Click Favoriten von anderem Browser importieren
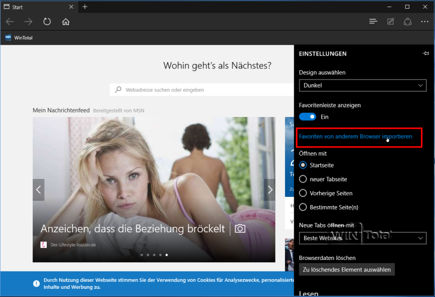 [x=356, y=137]
